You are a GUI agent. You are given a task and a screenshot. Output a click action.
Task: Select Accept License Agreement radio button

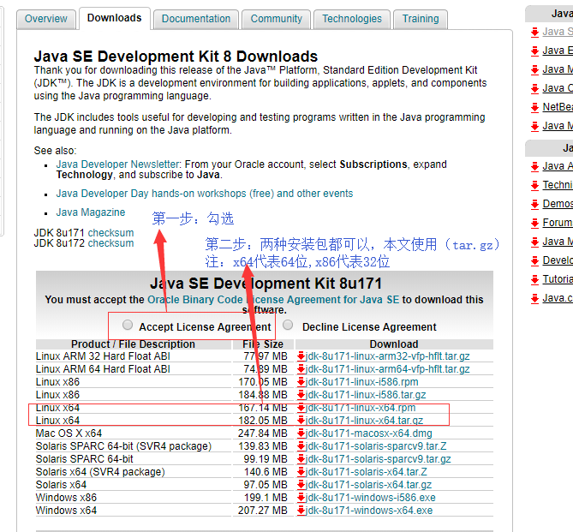[128, 325]
